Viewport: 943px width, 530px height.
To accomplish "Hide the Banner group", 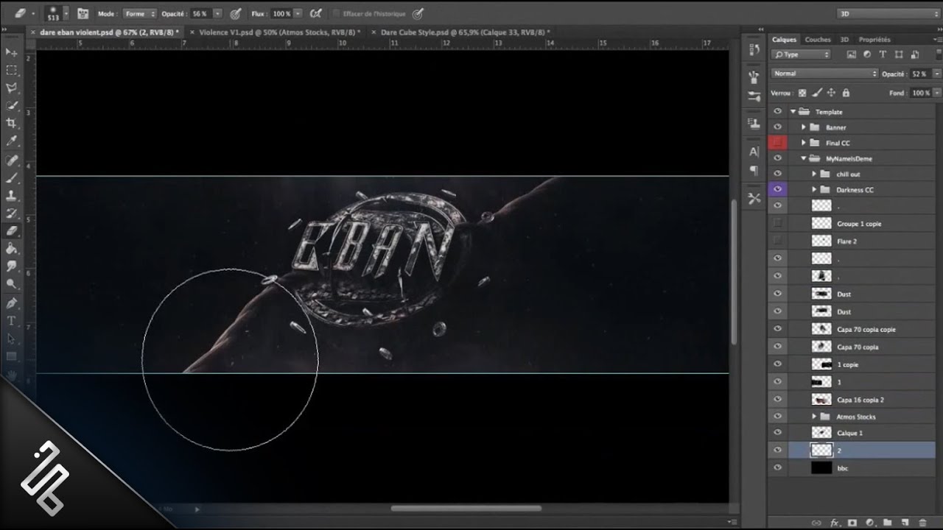I will 777,127.
